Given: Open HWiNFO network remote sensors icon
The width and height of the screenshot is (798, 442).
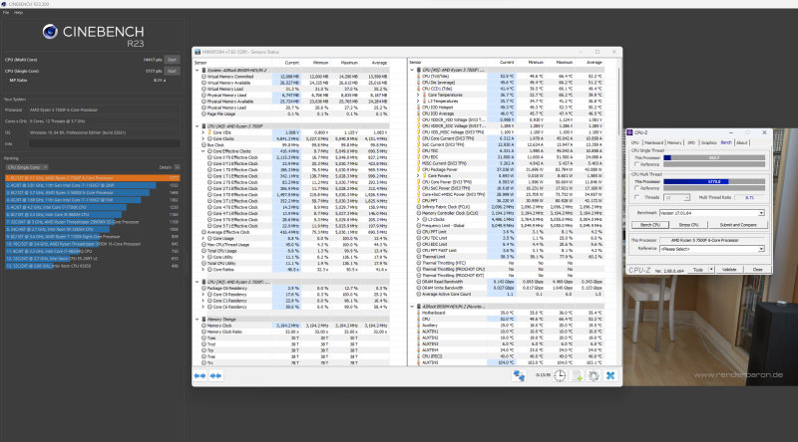Looking at the screenshot, I should coord(519,376).
